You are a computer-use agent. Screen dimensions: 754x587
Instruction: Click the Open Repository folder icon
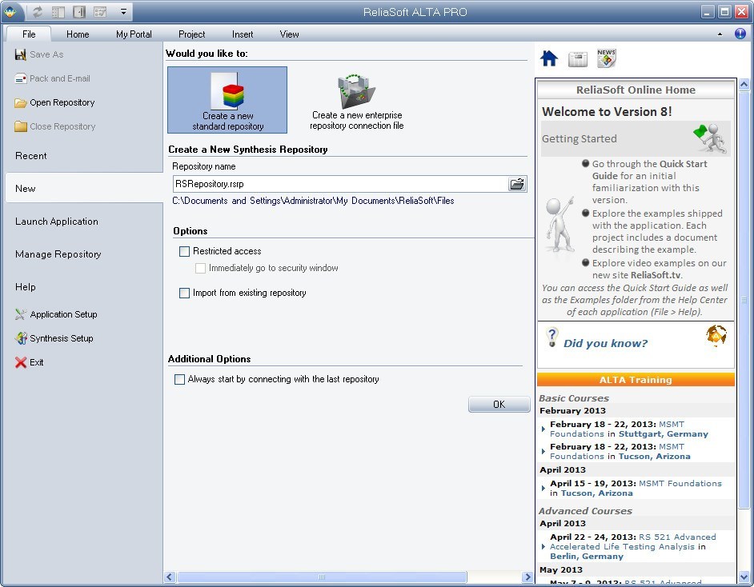(x=20, y=103)
